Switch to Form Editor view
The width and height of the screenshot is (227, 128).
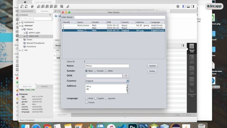(192, 59)
